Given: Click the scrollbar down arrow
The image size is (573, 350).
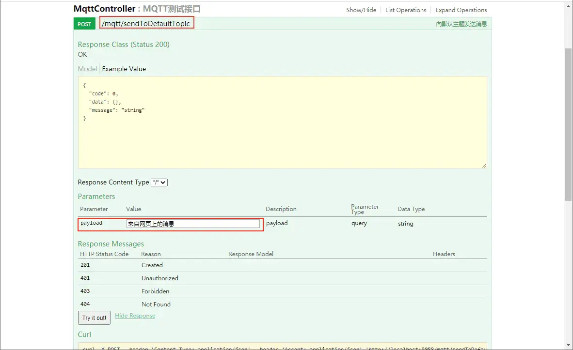Looking at the screenshot, I should click(568, 345).
